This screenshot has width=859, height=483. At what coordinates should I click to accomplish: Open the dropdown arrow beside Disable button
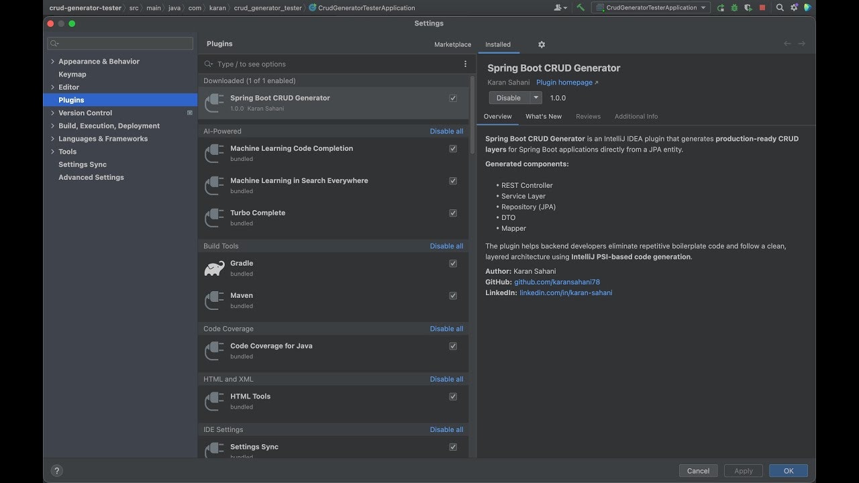point(536,98)
